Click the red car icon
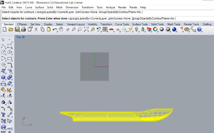Viewport: 214px width, 133px height. pos(111,29)
